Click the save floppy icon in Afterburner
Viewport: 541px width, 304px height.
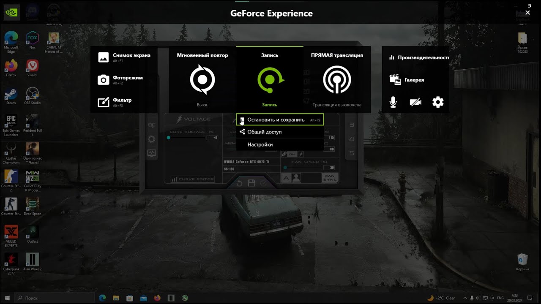pos(251,183)
